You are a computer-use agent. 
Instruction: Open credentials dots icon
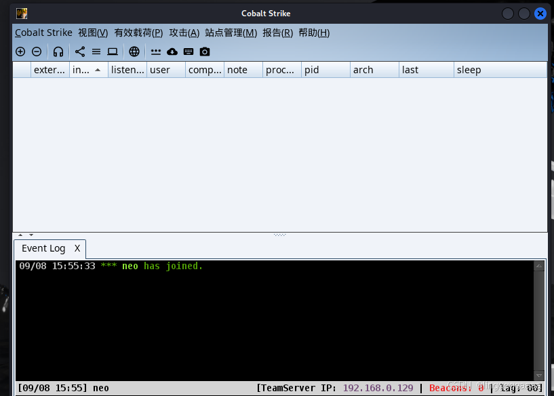(x=156, y=52)
